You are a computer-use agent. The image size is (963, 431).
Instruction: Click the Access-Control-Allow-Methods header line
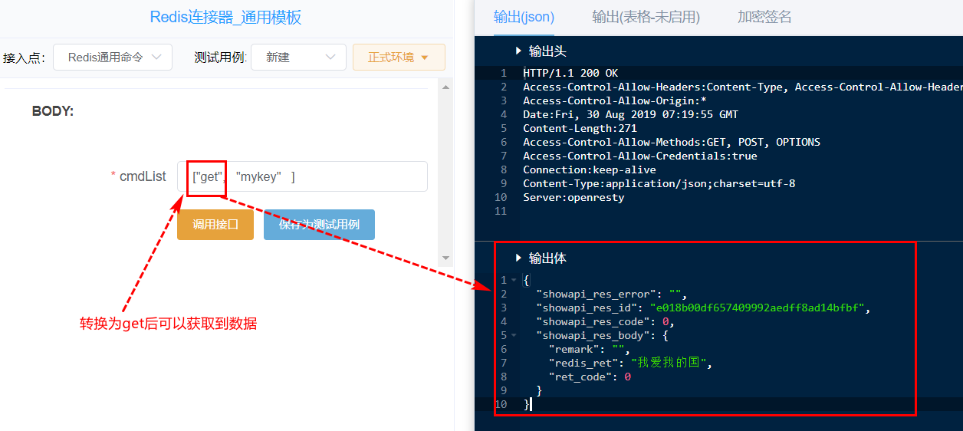pyautogui.click(x=672, y=142)
